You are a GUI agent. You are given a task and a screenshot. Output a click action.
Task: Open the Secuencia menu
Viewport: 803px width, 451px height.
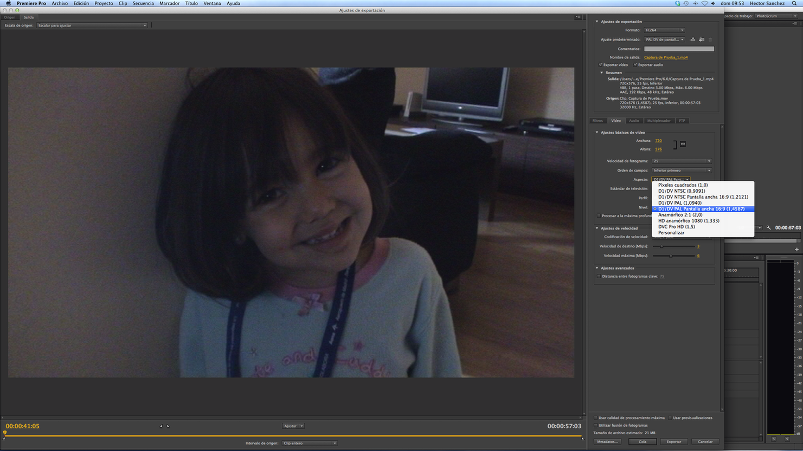[x=143, y=3]
